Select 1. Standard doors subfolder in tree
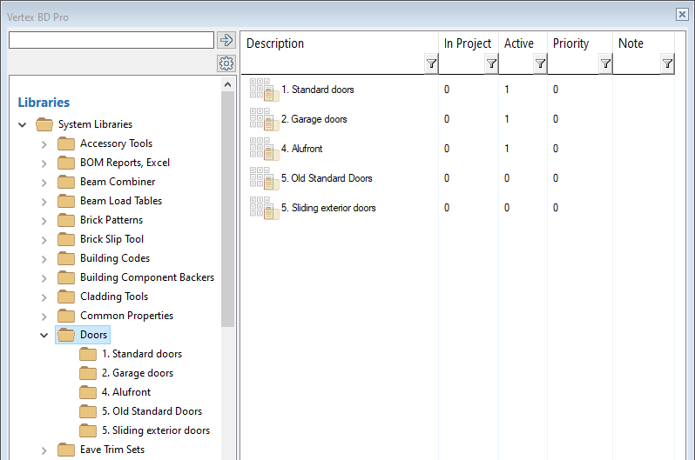 (141, 354)
